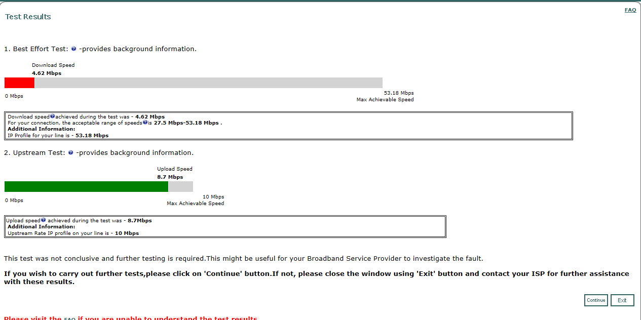Click help icon beside Upstream Test heading
The image size is (641, 320).
coord(71,153)
